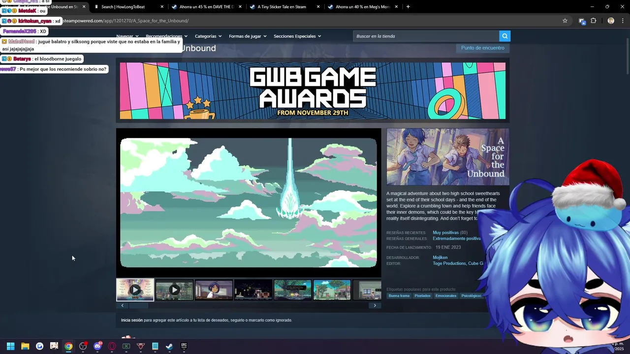
Task: Click the thumbnail strip horizontal scrollbar handle
Action: tap(138, 305)
